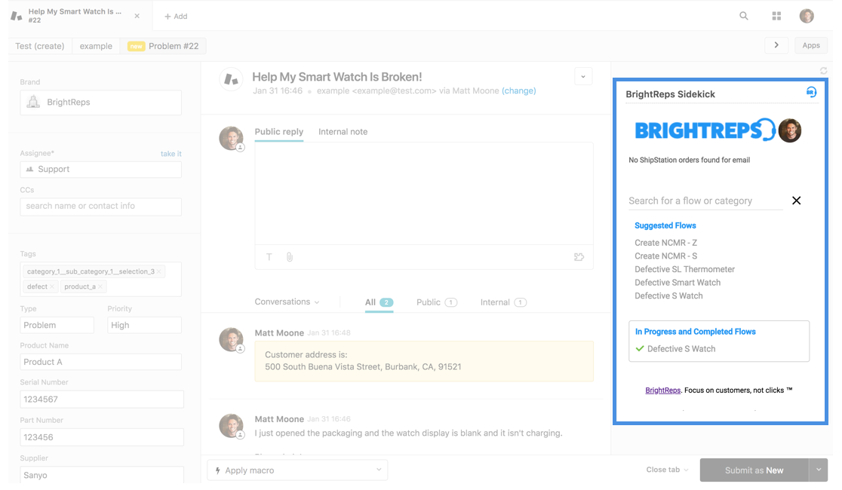
Task: Open the Type dropdown showing Problem
Action: tap(57, 325)
